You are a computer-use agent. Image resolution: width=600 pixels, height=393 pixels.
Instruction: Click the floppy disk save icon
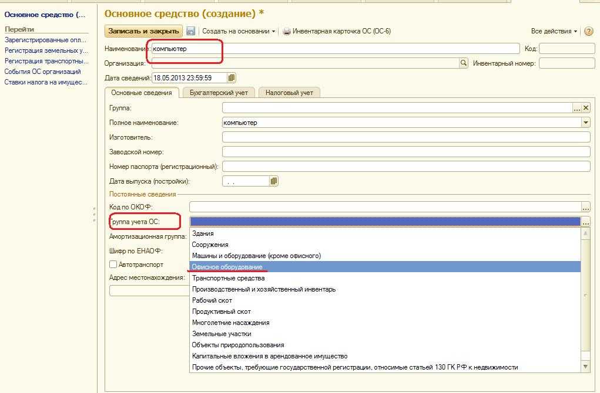point(190,31)
